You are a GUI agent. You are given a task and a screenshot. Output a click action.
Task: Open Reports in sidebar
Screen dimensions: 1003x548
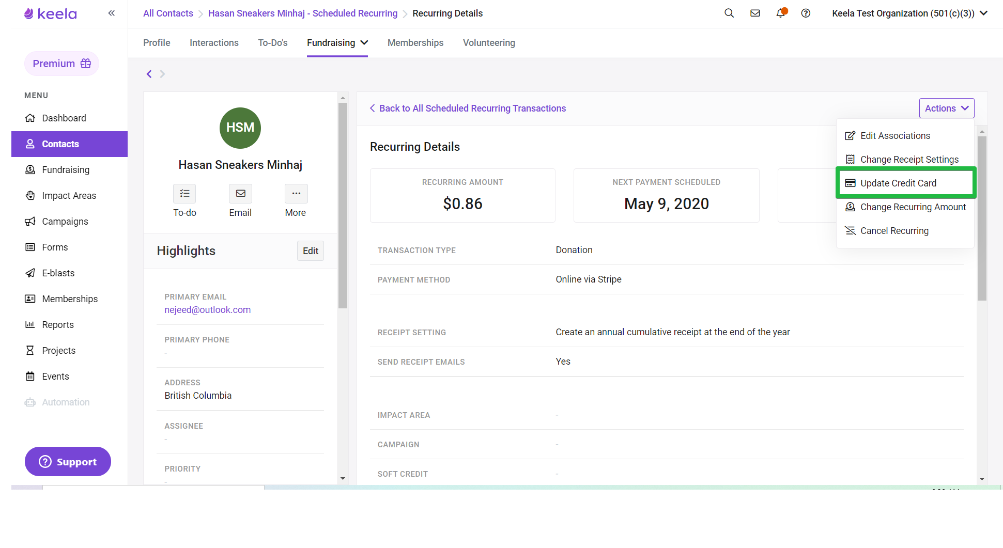point(69,325)
